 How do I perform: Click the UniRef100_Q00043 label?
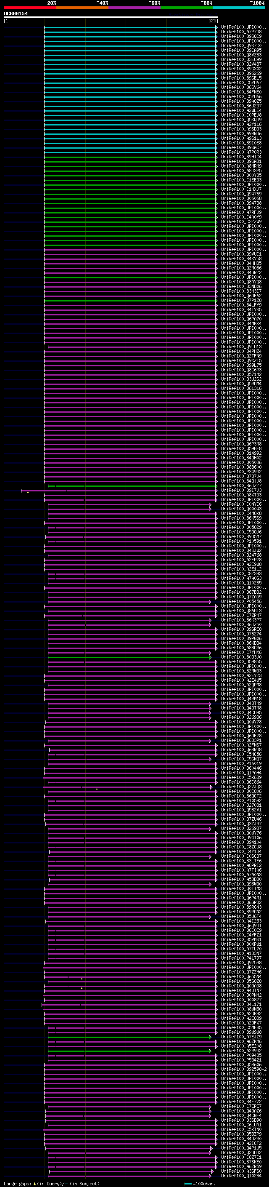(x=241, y=509)
